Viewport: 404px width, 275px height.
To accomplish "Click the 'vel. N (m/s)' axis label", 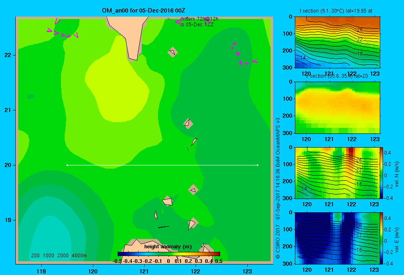I will coord(397,174).
